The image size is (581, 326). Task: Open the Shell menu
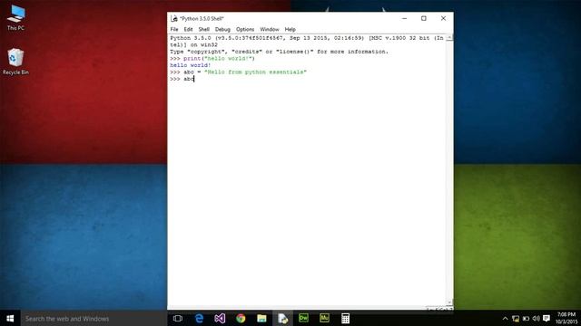[x=203, y=29]
